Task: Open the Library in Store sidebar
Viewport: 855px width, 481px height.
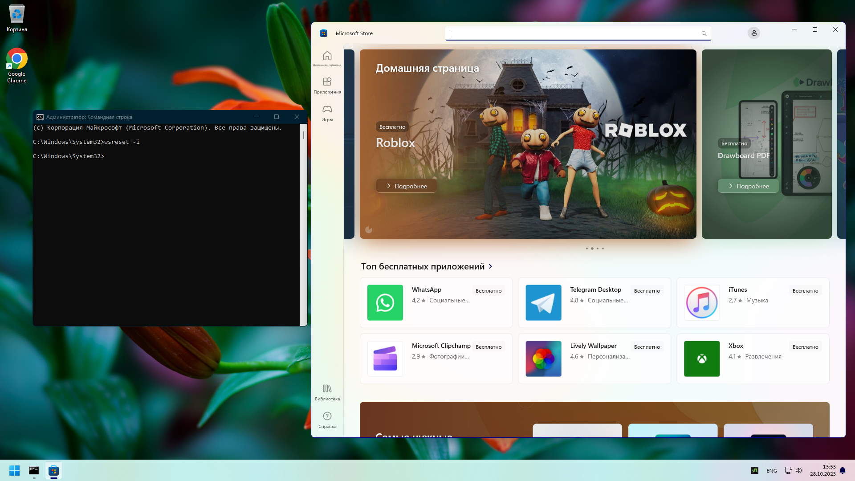Action: (327, 392)
